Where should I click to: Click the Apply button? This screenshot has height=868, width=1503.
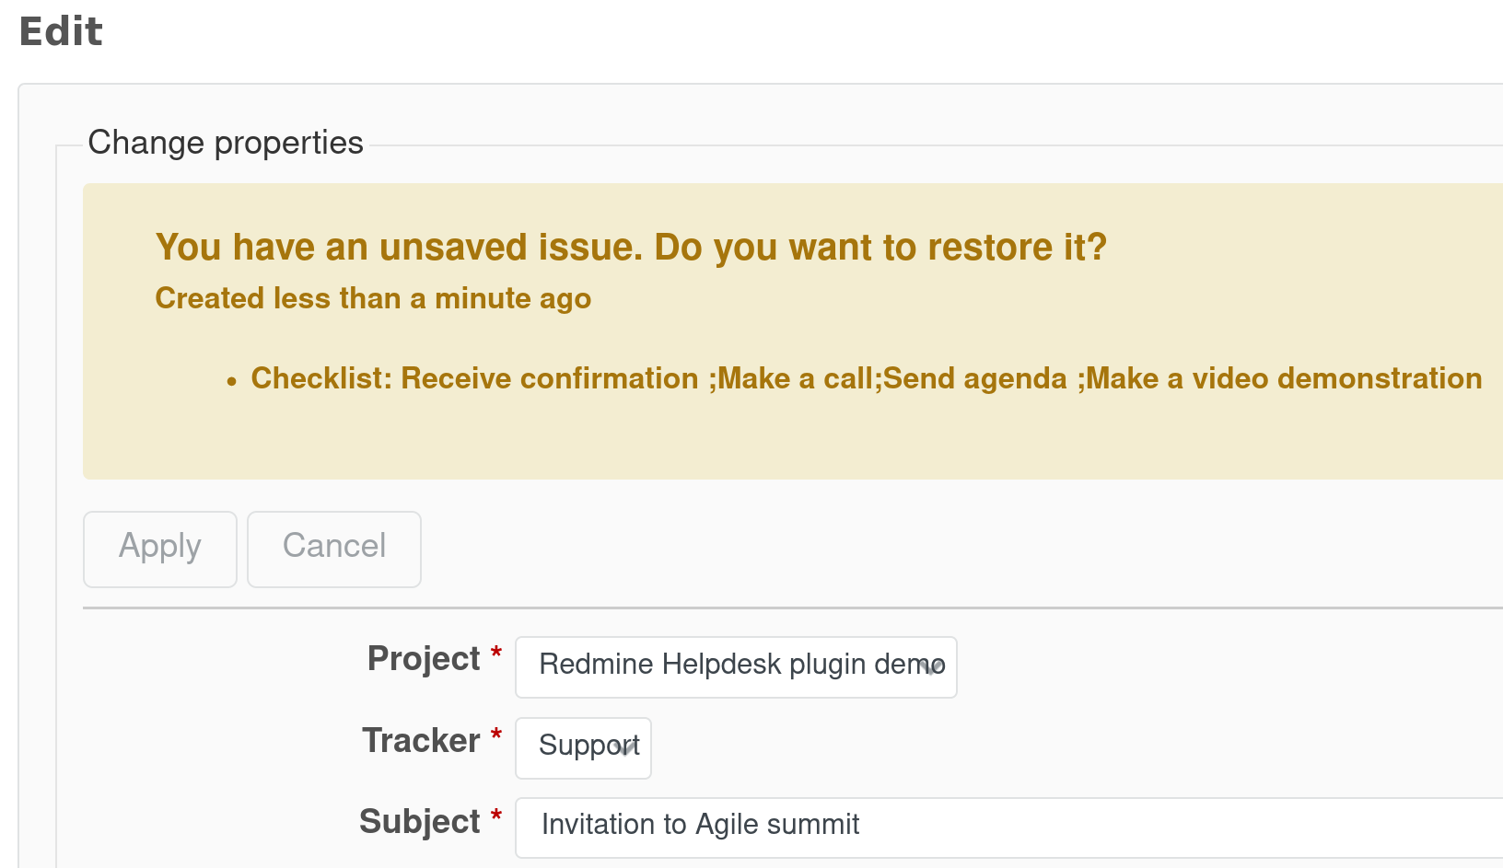(159, 549)
